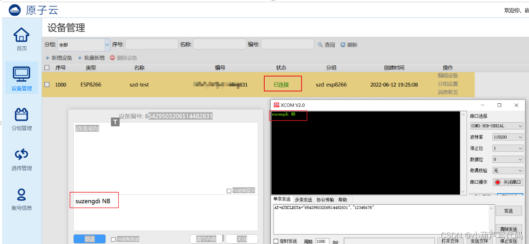Open the 帮助 tab in XCOM
The height and width of the screenshot is (244, 529).
coord(343,200)
